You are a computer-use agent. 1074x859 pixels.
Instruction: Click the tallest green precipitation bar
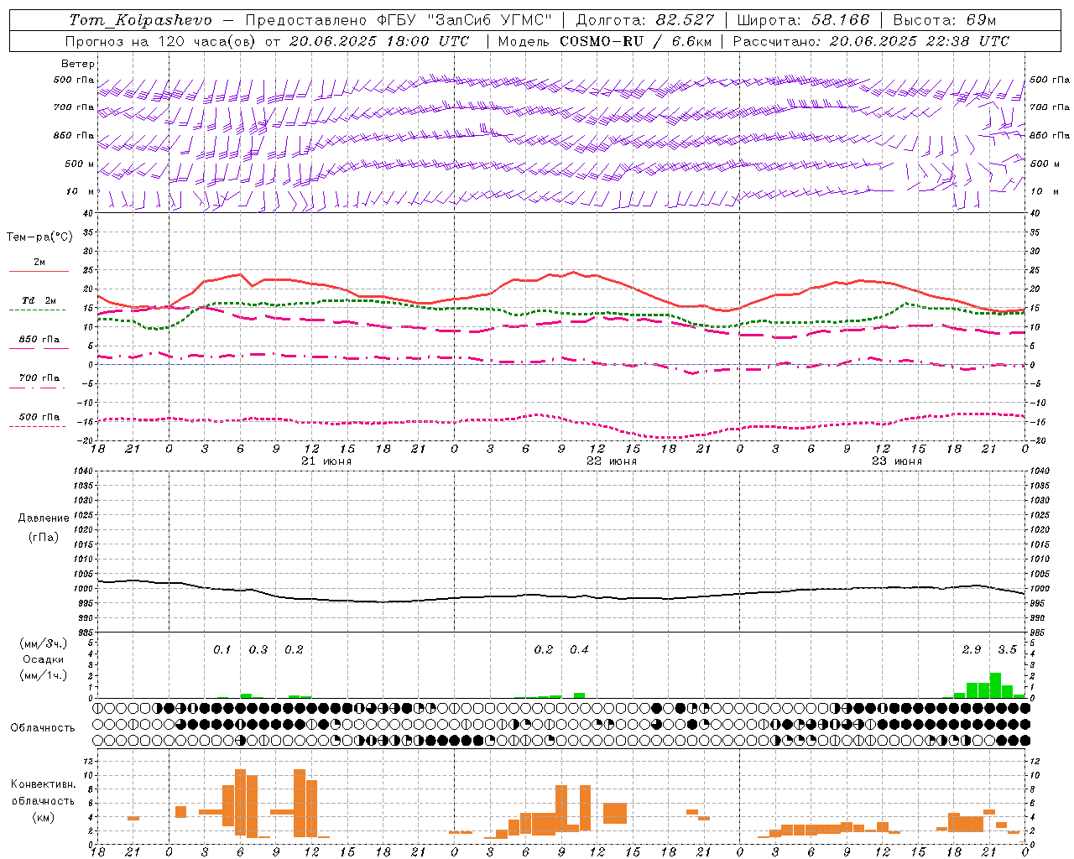point(995,685)
